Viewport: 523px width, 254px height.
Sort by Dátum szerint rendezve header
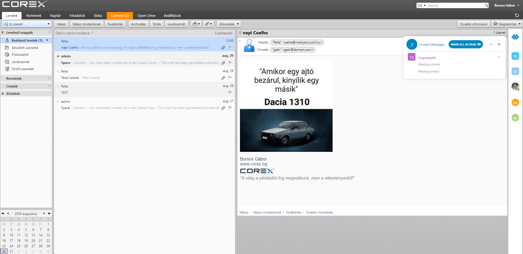tap(73, 33)
